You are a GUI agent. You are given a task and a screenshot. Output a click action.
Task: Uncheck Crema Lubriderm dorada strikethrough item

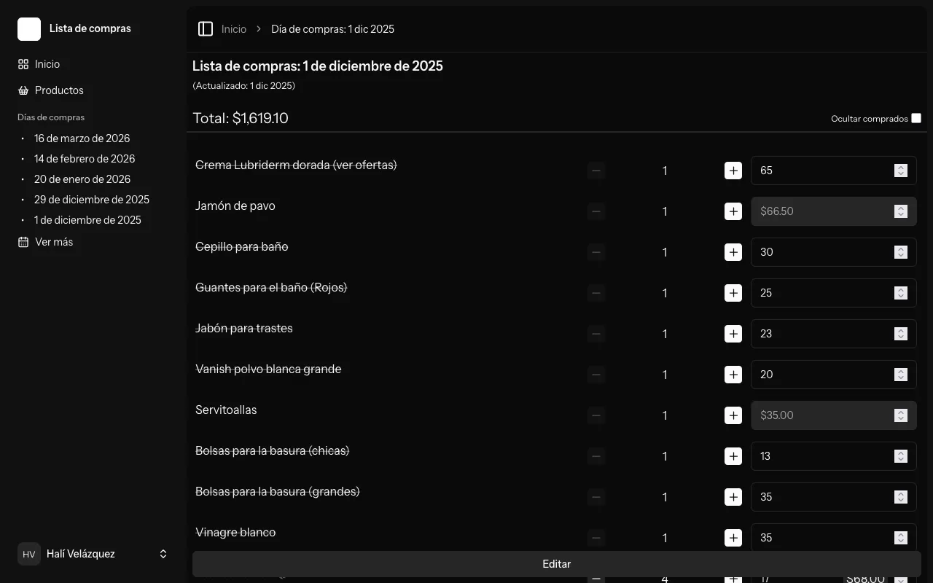tap(296, 165)
